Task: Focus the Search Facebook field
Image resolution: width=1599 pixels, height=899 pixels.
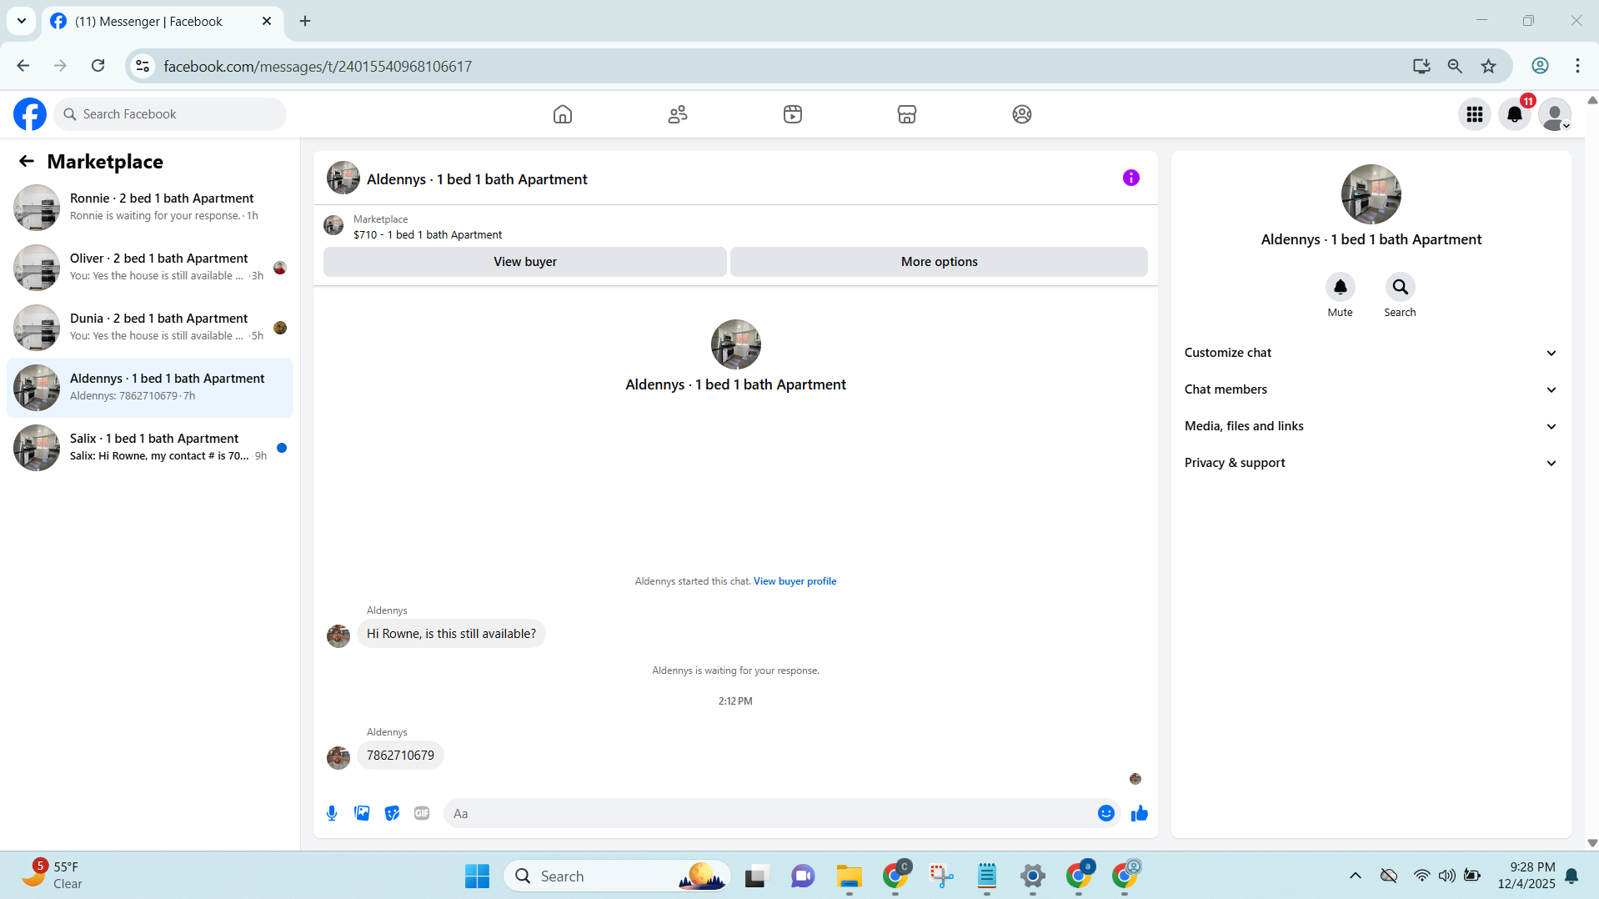Action: pos(171,114)
